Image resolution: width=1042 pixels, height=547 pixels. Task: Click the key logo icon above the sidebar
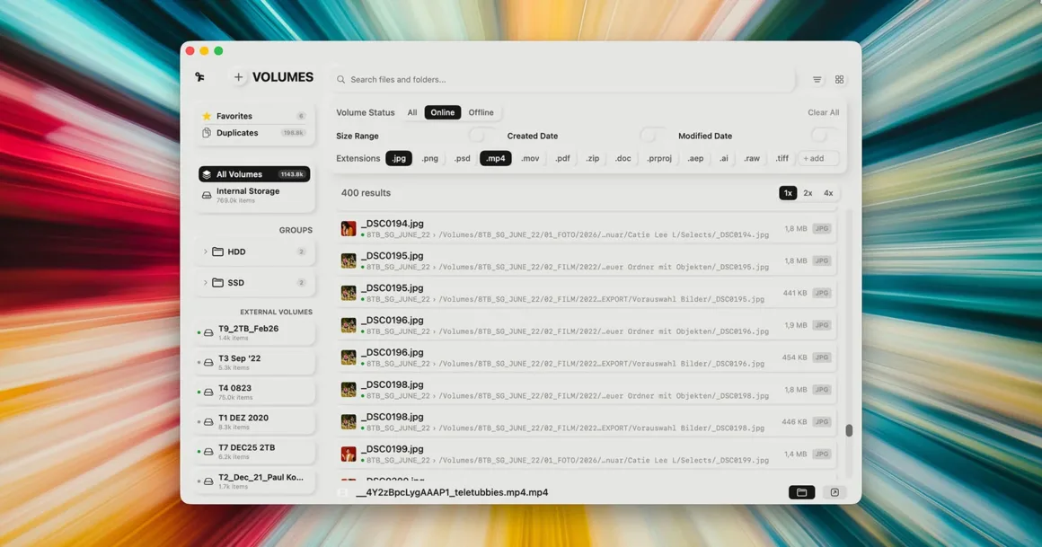coord(199,77)
